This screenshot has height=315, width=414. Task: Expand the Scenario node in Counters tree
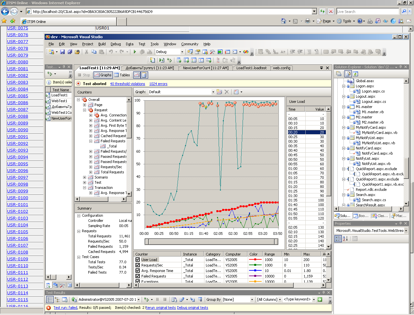(85, 177)
